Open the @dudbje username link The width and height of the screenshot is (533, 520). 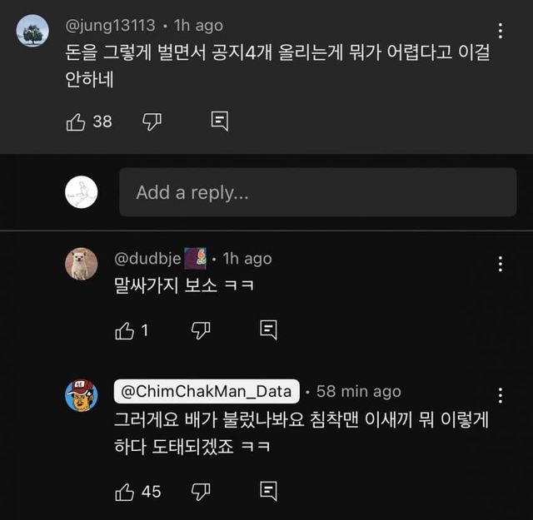[147, 259]
